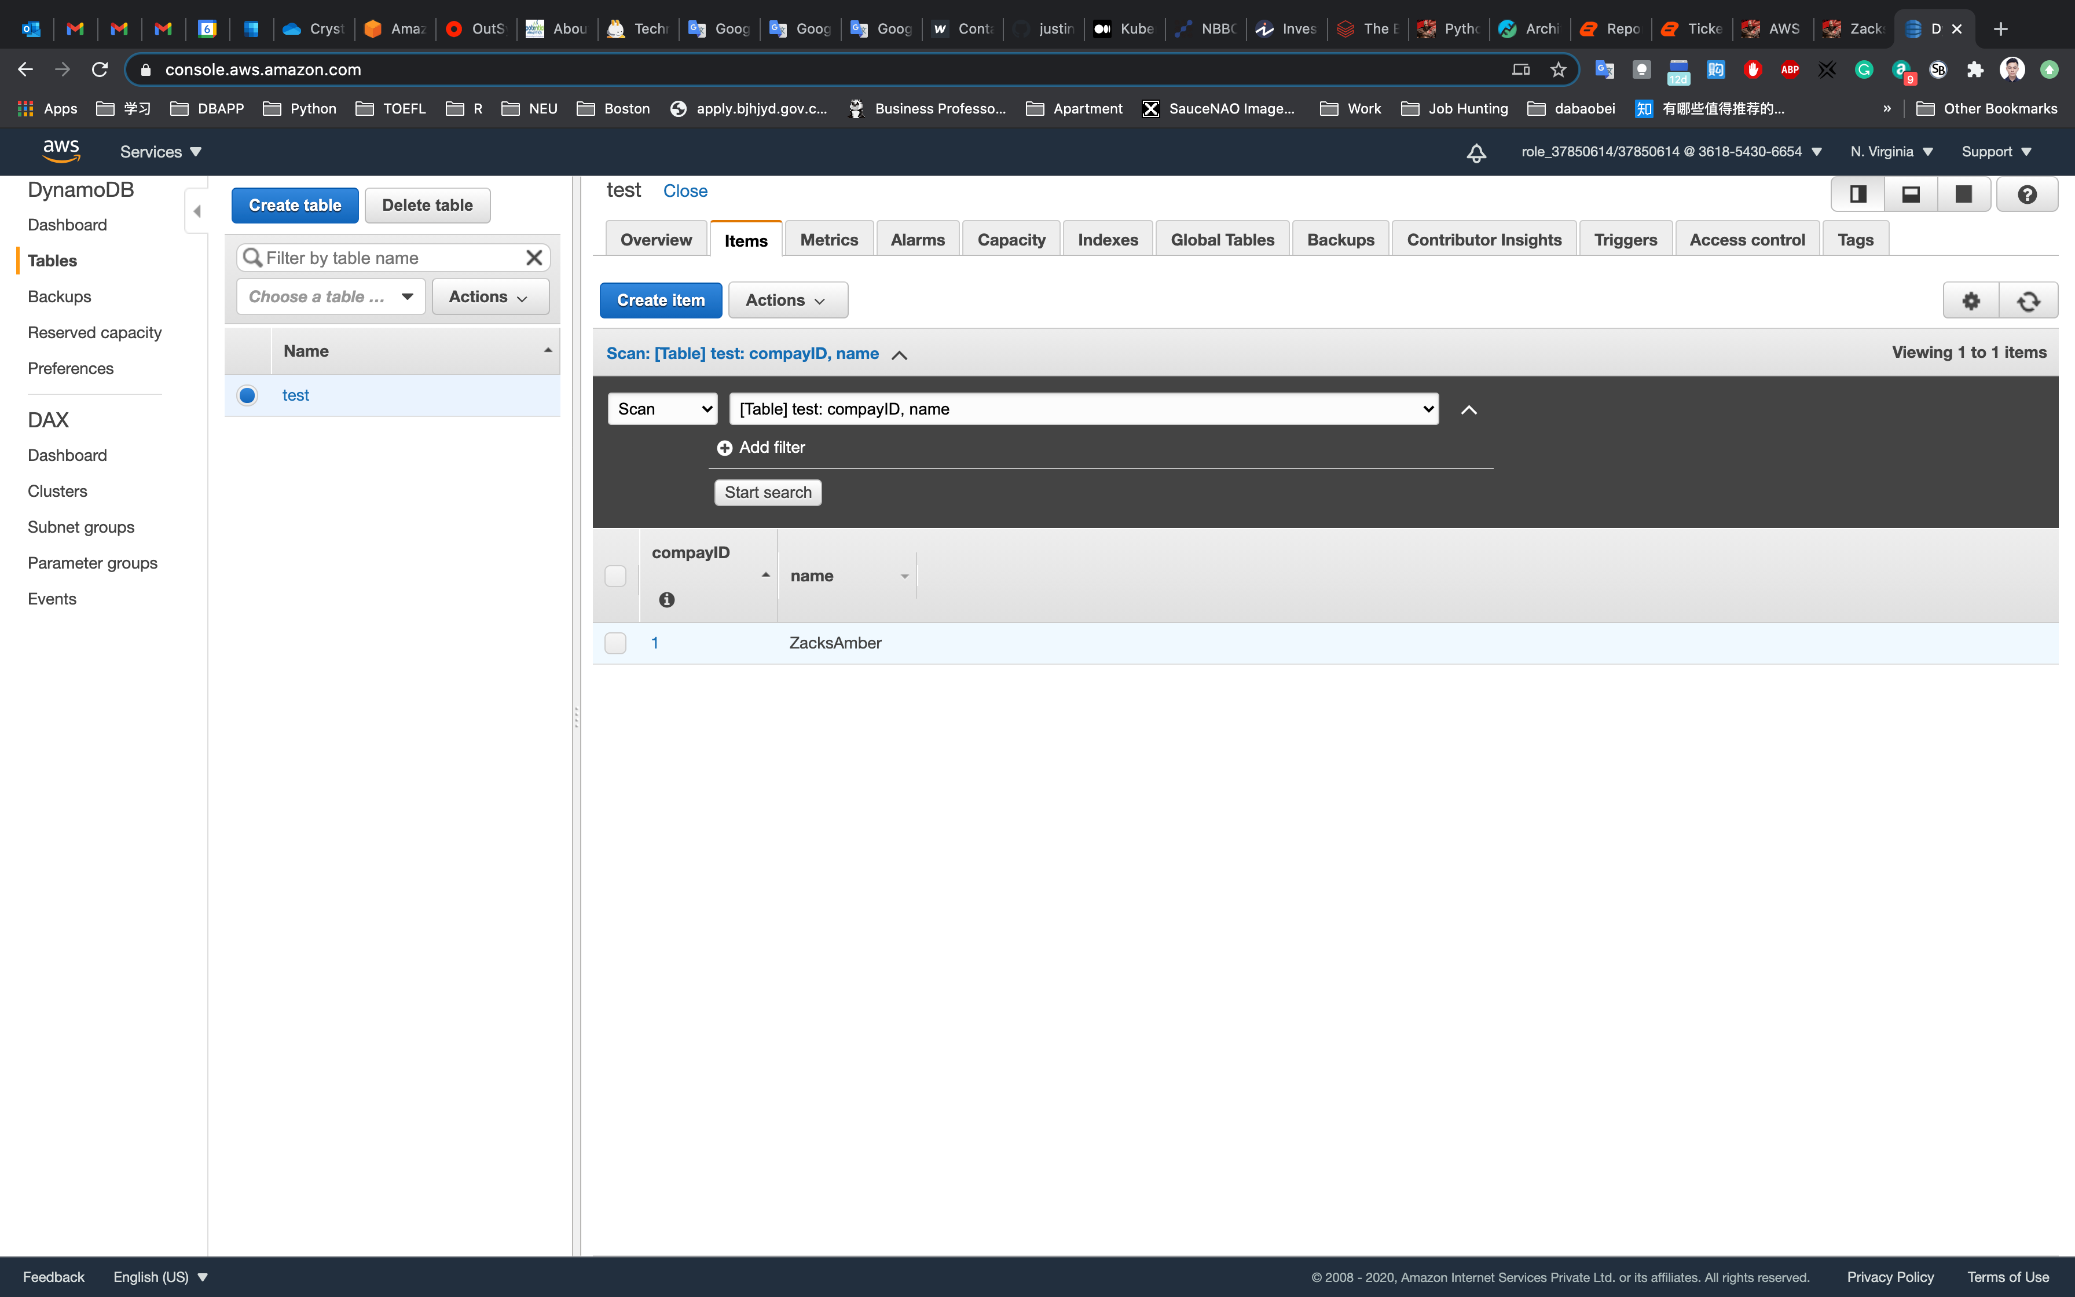This screenshot has height=1297, width=2075.
Task: Open the N. Virginia region dropdown
Action: tap(1891, 152)
